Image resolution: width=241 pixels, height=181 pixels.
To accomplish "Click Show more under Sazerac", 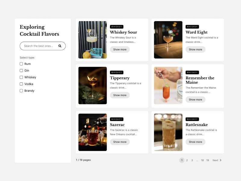I will [x=120, y=142].
